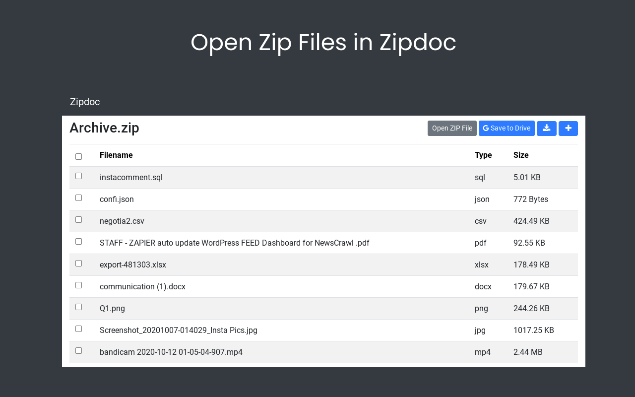
Task: Click the 424.49 KB size cell
Action: 531,221
